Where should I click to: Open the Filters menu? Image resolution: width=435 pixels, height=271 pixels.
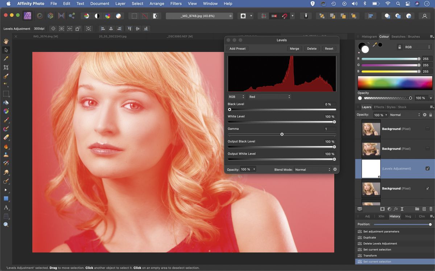click(176, 4)
